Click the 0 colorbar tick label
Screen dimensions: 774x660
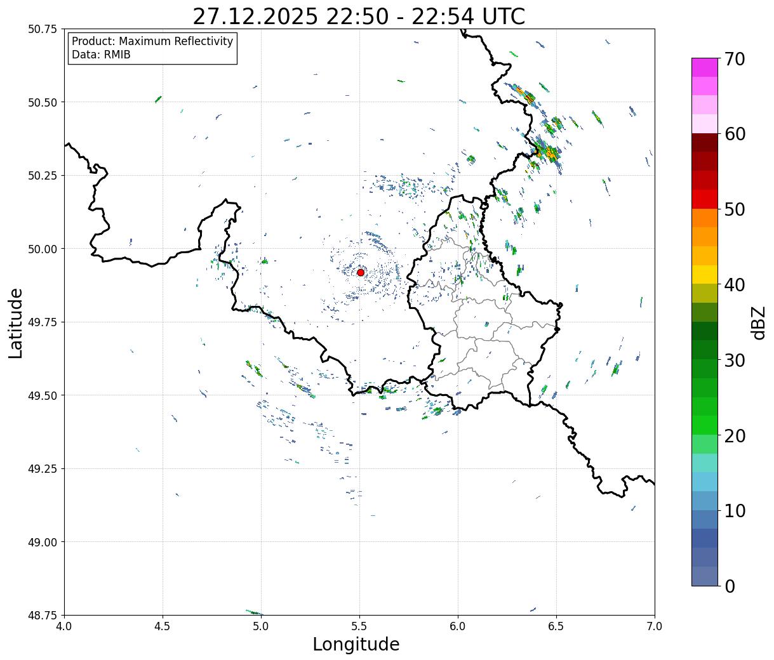pyautogui.click(x=729, y=586)
